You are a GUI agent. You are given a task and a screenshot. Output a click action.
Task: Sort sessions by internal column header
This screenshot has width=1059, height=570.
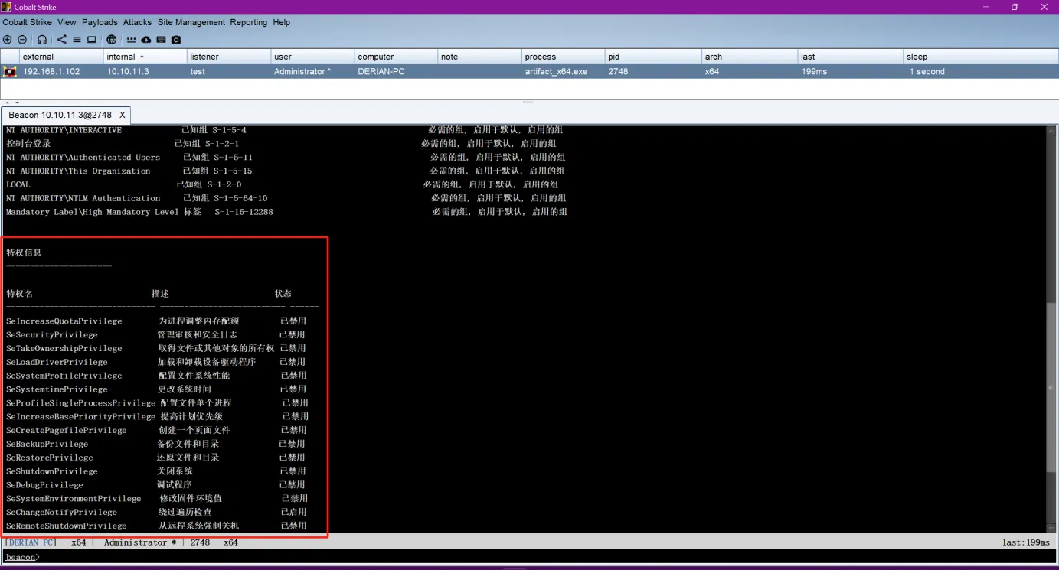click(145, 57)
